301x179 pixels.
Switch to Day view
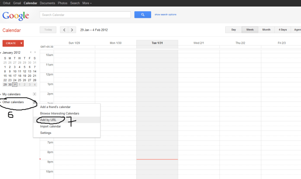pyautogui.click(x=233, y=30)
